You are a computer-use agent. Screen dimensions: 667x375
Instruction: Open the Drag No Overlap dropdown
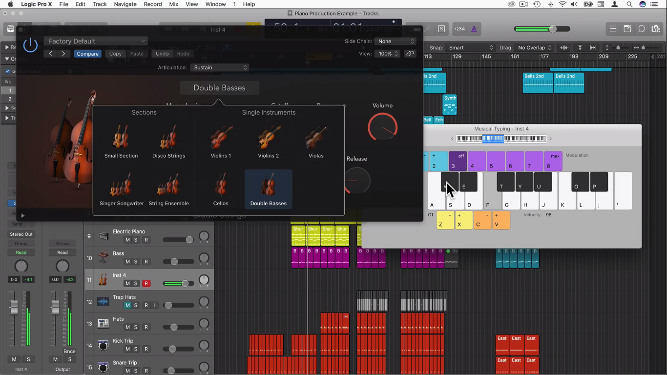(x=535, y=48)
